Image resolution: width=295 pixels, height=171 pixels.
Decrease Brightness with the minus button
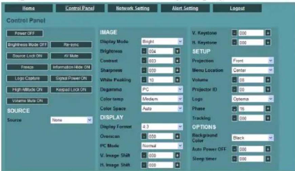click(x=144, y=51)
